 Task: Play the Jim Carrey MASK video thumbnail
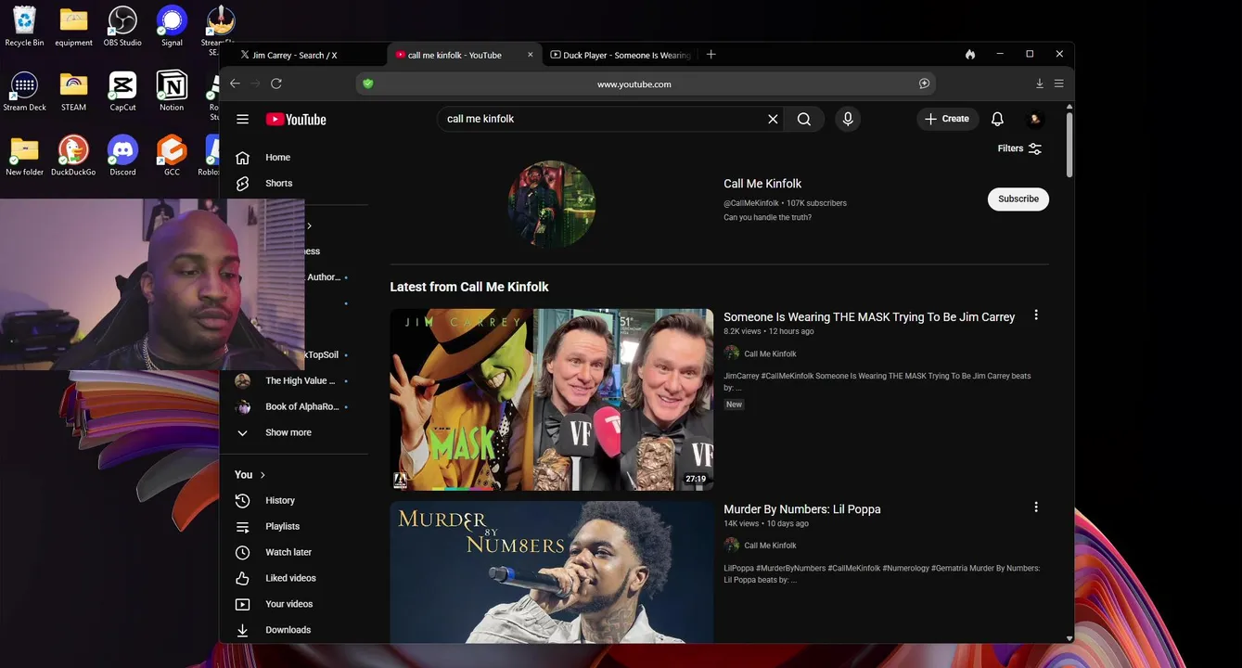click(x=551, y=399)
